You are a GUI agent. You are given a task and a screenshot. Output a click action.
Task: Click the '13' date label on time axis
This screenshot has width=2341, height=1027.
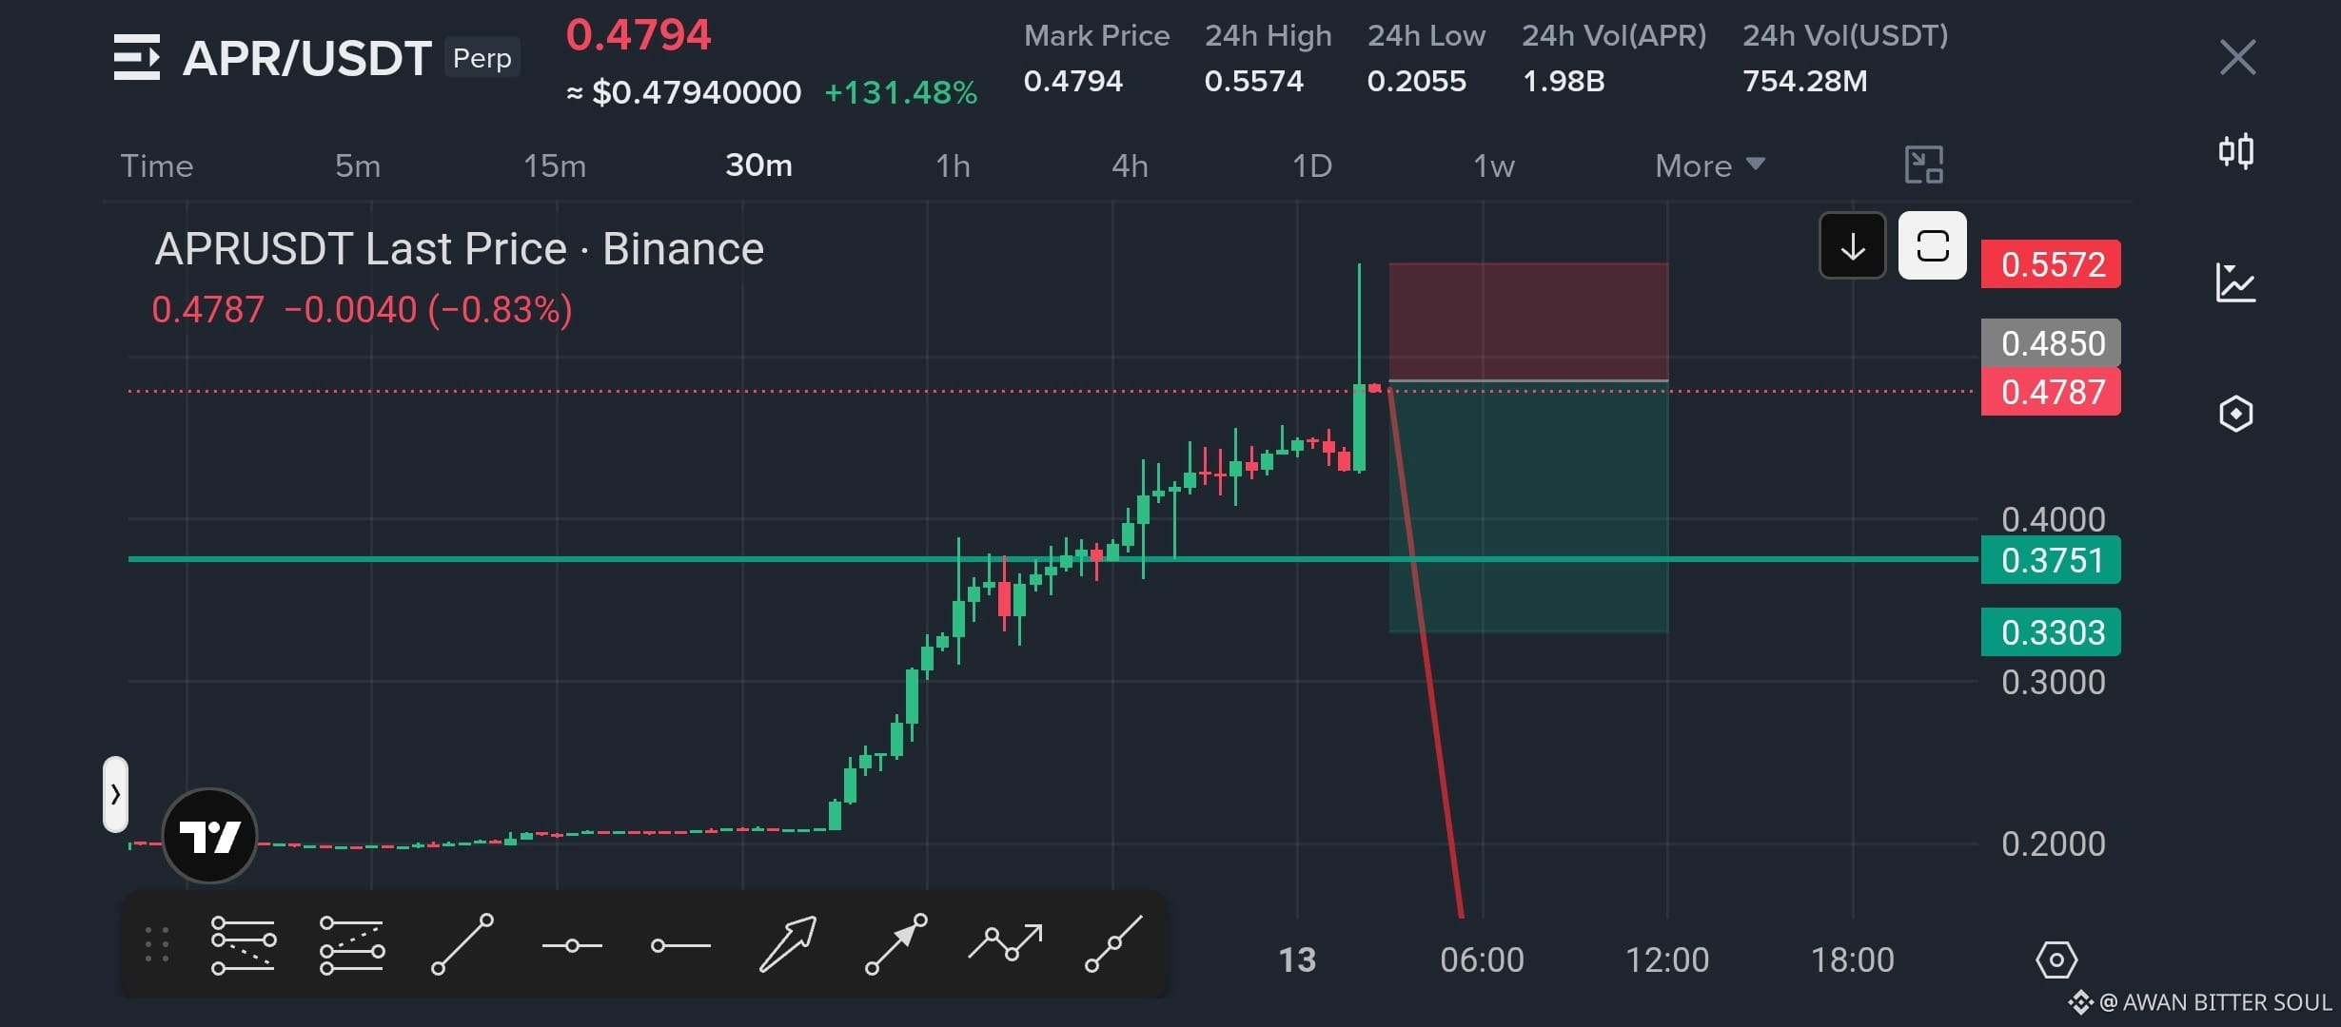(1297, 959)
